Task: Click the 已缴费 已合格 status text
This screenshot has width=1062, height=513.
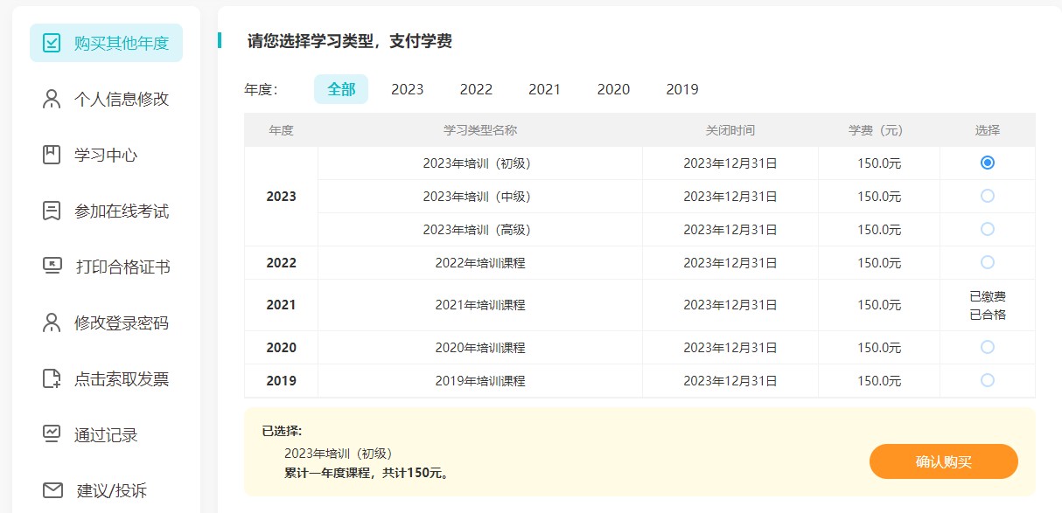Action: pos(988,305)
